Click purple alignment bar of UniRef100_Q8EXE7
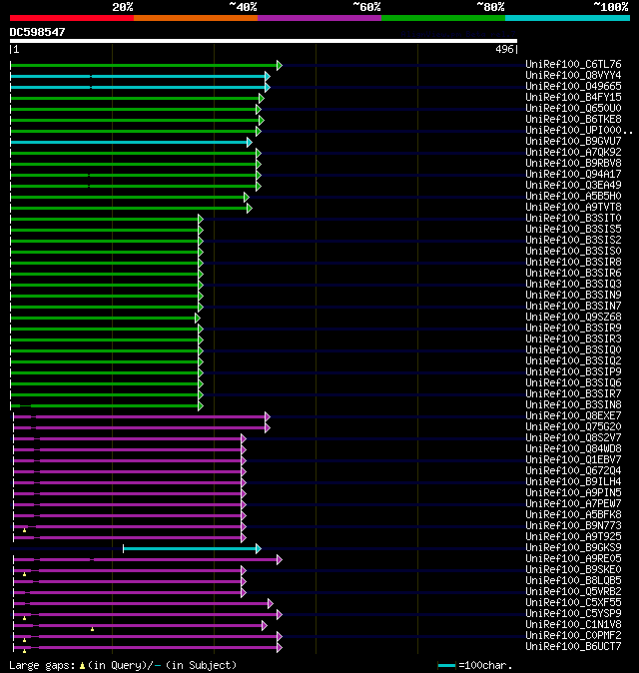The height and width of the screenshot is (673, 639). pos(139,416)
